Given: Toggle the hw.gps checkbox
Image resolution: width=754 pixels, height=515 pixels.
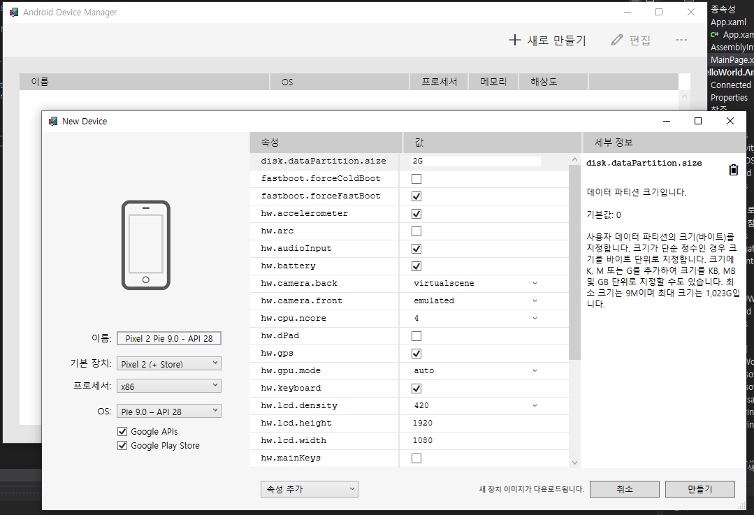Looking at the screenshot, I should (x=416, y=354).
